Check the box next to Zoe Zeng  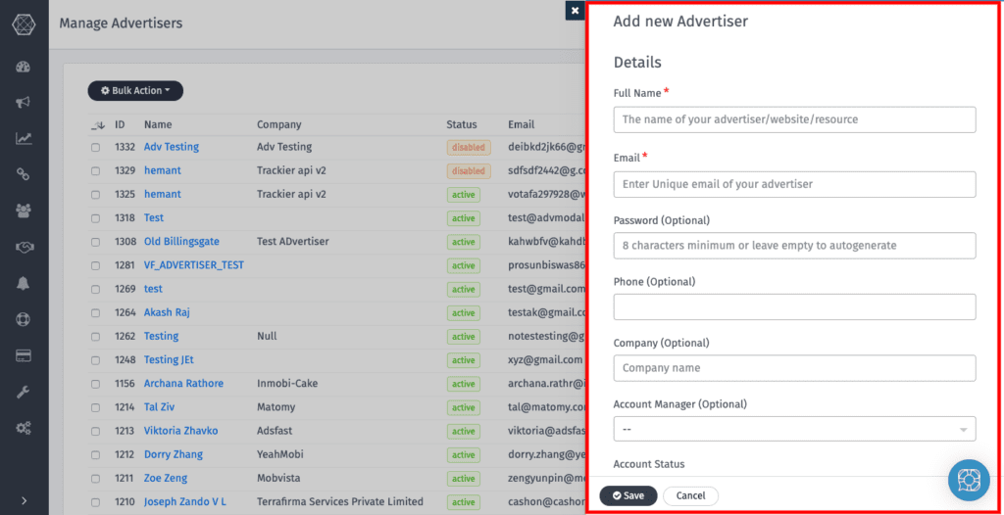pyautogui.click(x=96, y=479)
